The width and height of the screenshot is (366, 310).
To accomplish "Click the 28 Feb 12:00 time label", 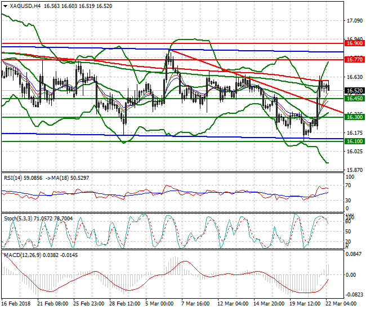I will (124, 303).
